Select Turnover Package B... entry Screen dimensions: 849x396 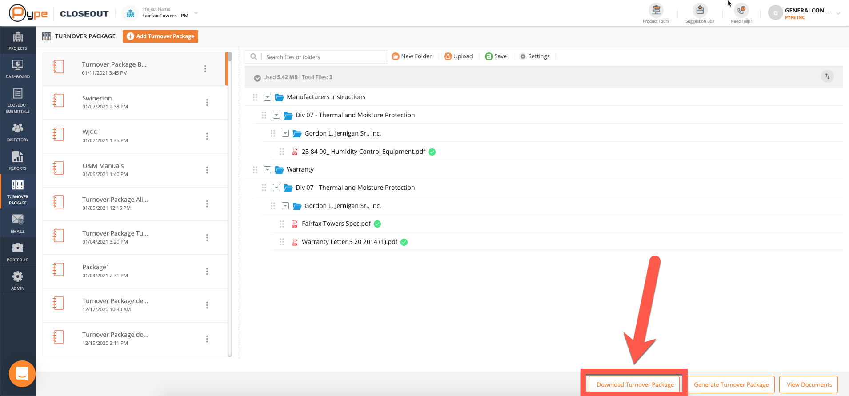coord(135,69)
